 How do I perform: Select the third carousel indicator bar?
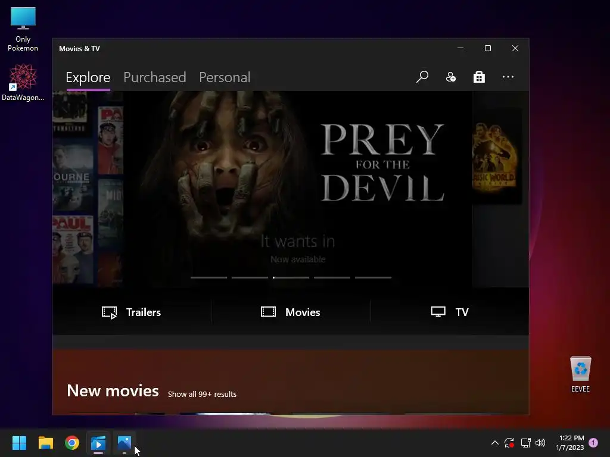pyautogui.click(x=291, y=277)
